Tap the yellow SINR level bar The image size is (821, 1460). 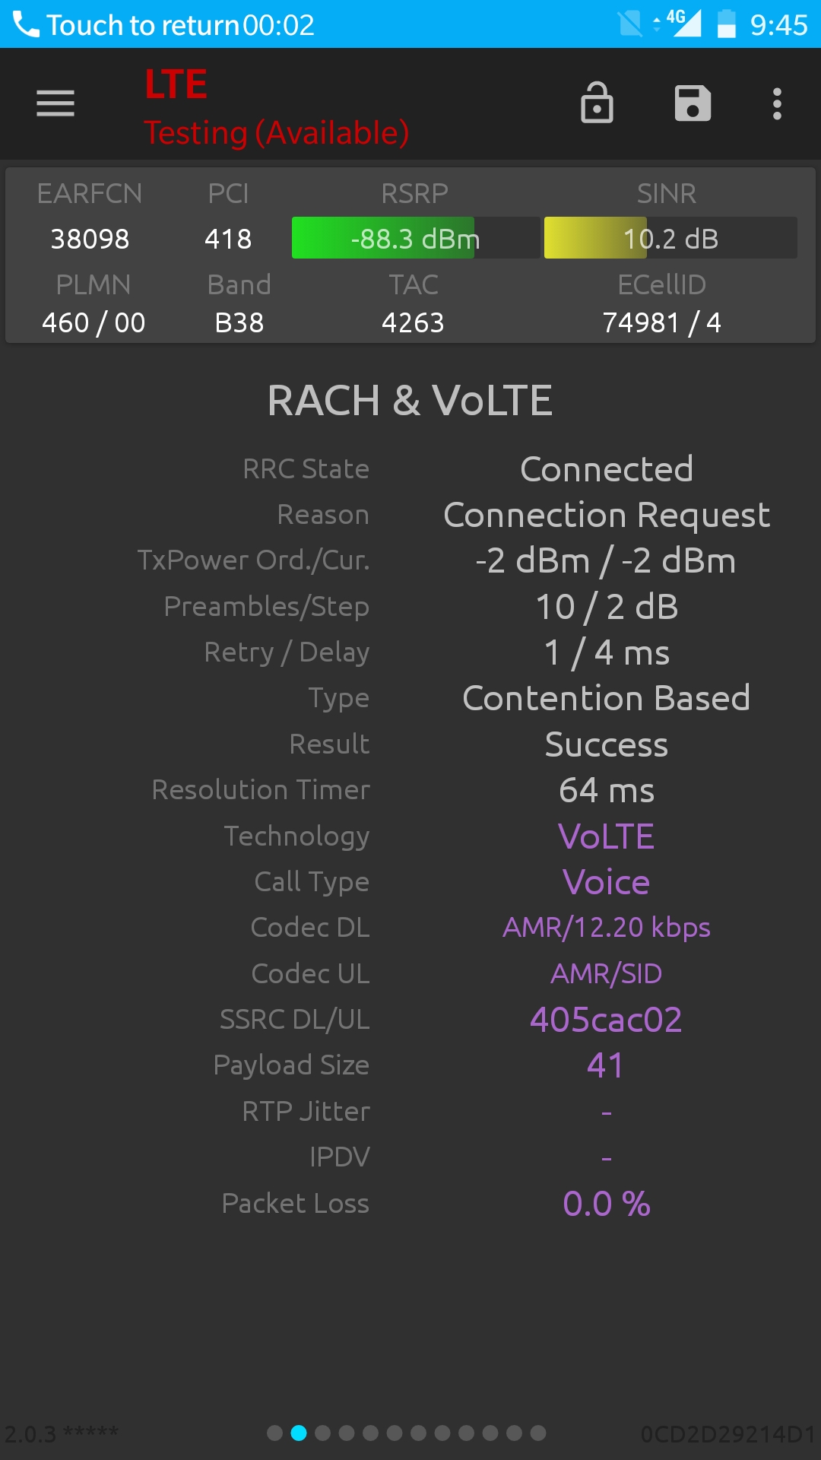click(670, 238)
